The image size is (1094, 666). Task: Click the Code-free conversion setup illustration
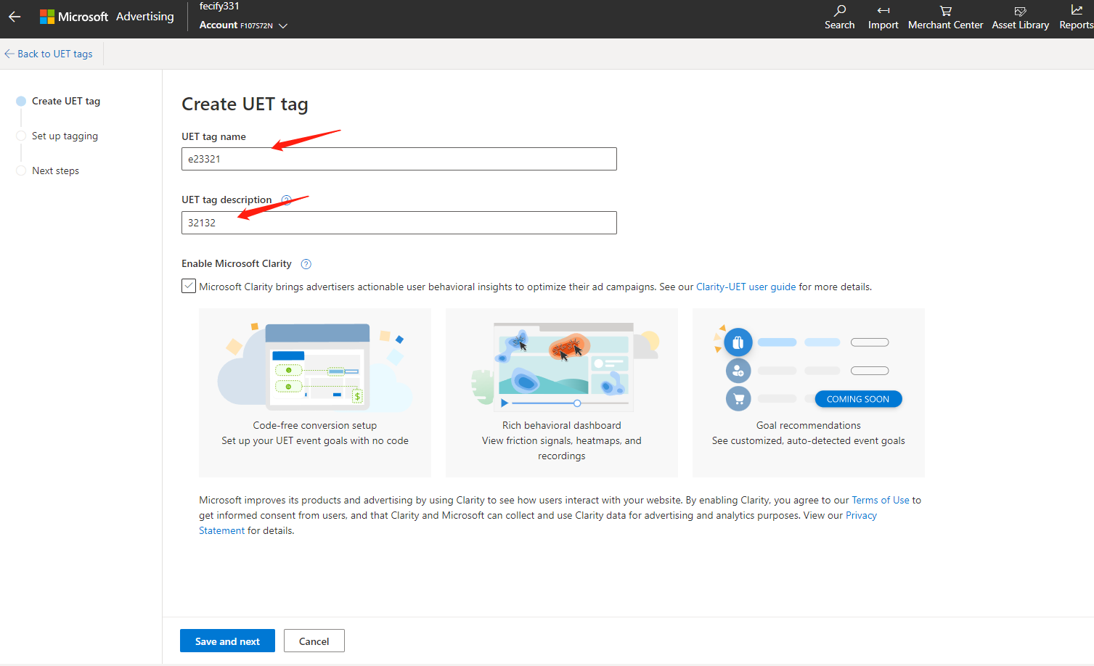tap(315, 367)
